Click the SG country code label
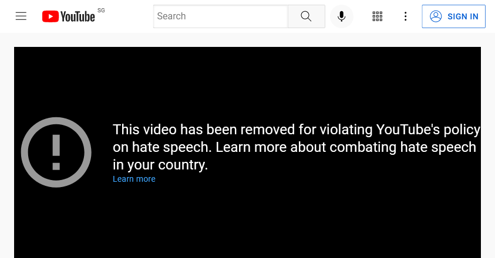Viewport: 495px width, 258px height. [101, 11]
